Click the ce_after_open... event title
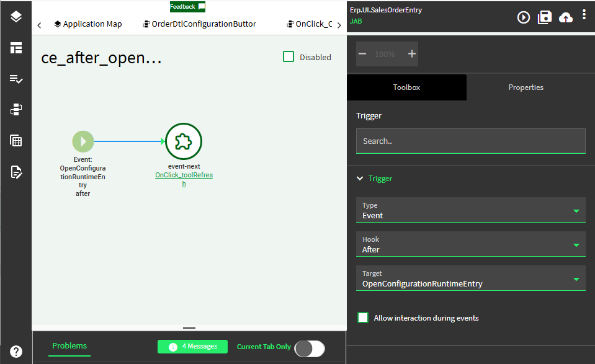The image size is (595, 364). [101, 58]
